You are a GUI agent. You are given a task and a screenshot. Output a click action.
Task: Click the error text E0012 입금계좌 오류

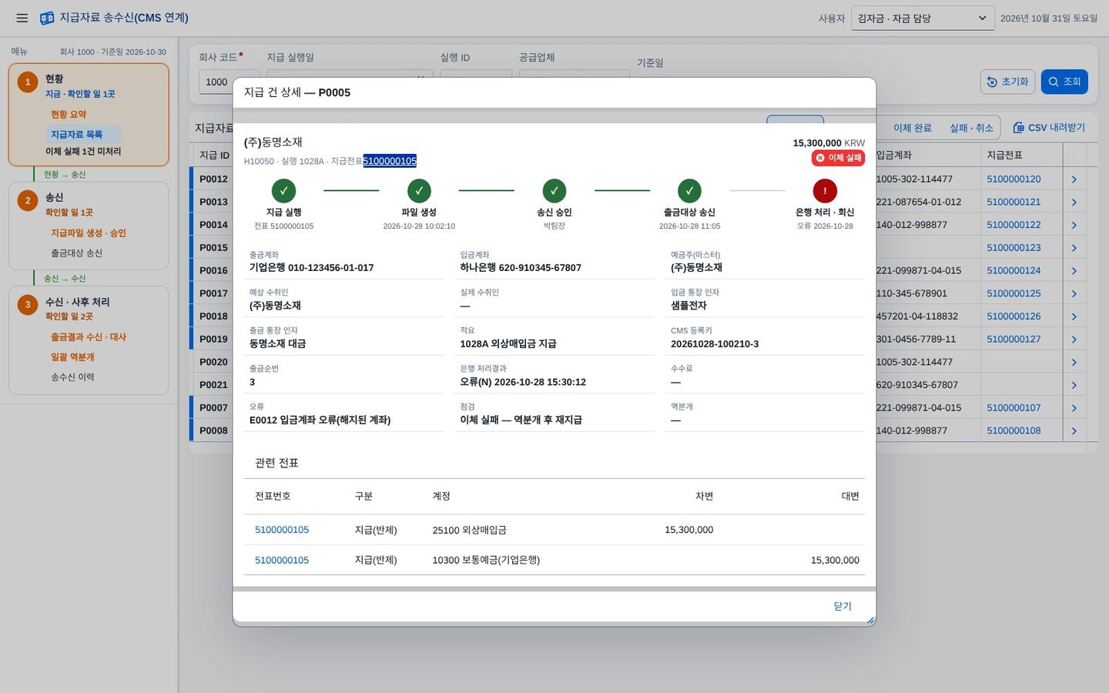pos(320,420)
